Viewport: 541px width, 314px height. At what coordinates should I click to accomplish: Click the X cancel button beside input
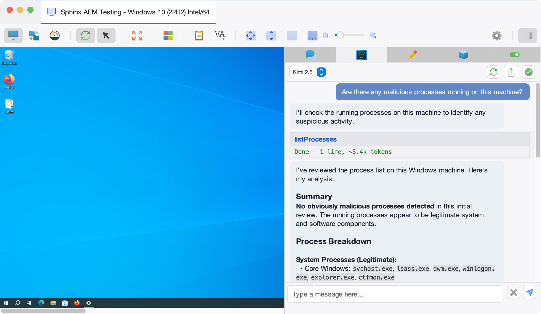tap(514, 292)
